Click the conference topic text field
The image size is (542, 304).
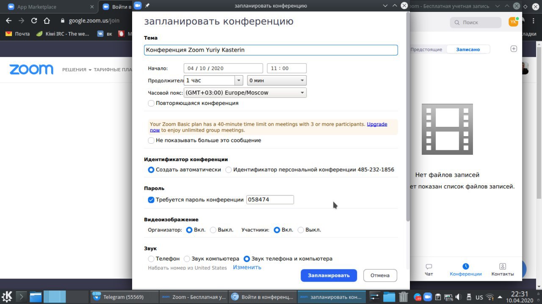click(271, 50)
